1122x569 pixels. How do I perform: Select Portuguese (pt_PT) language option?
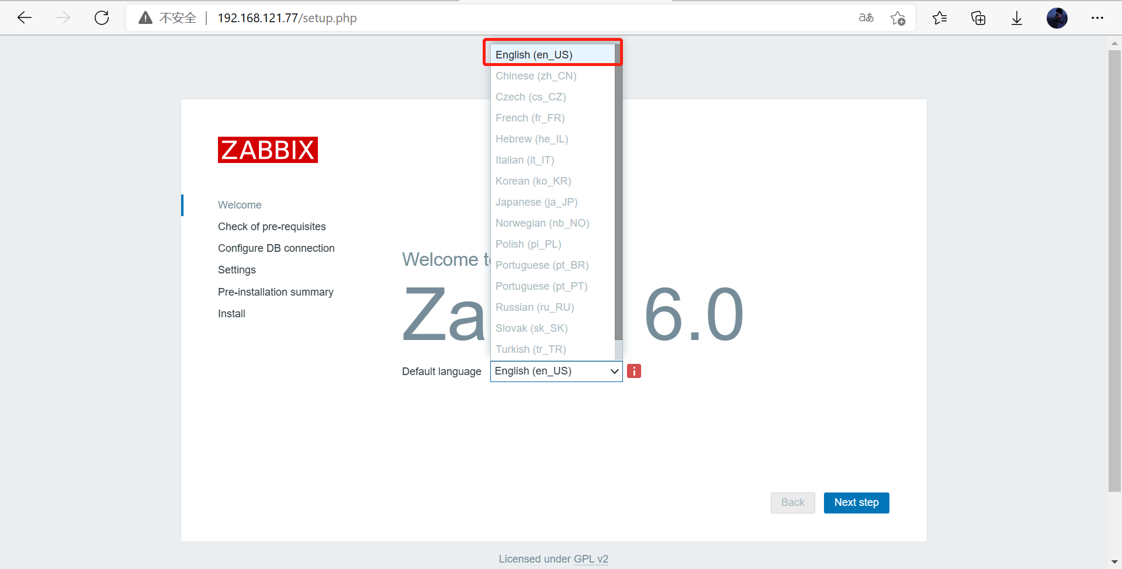click(x=553, y=286)
